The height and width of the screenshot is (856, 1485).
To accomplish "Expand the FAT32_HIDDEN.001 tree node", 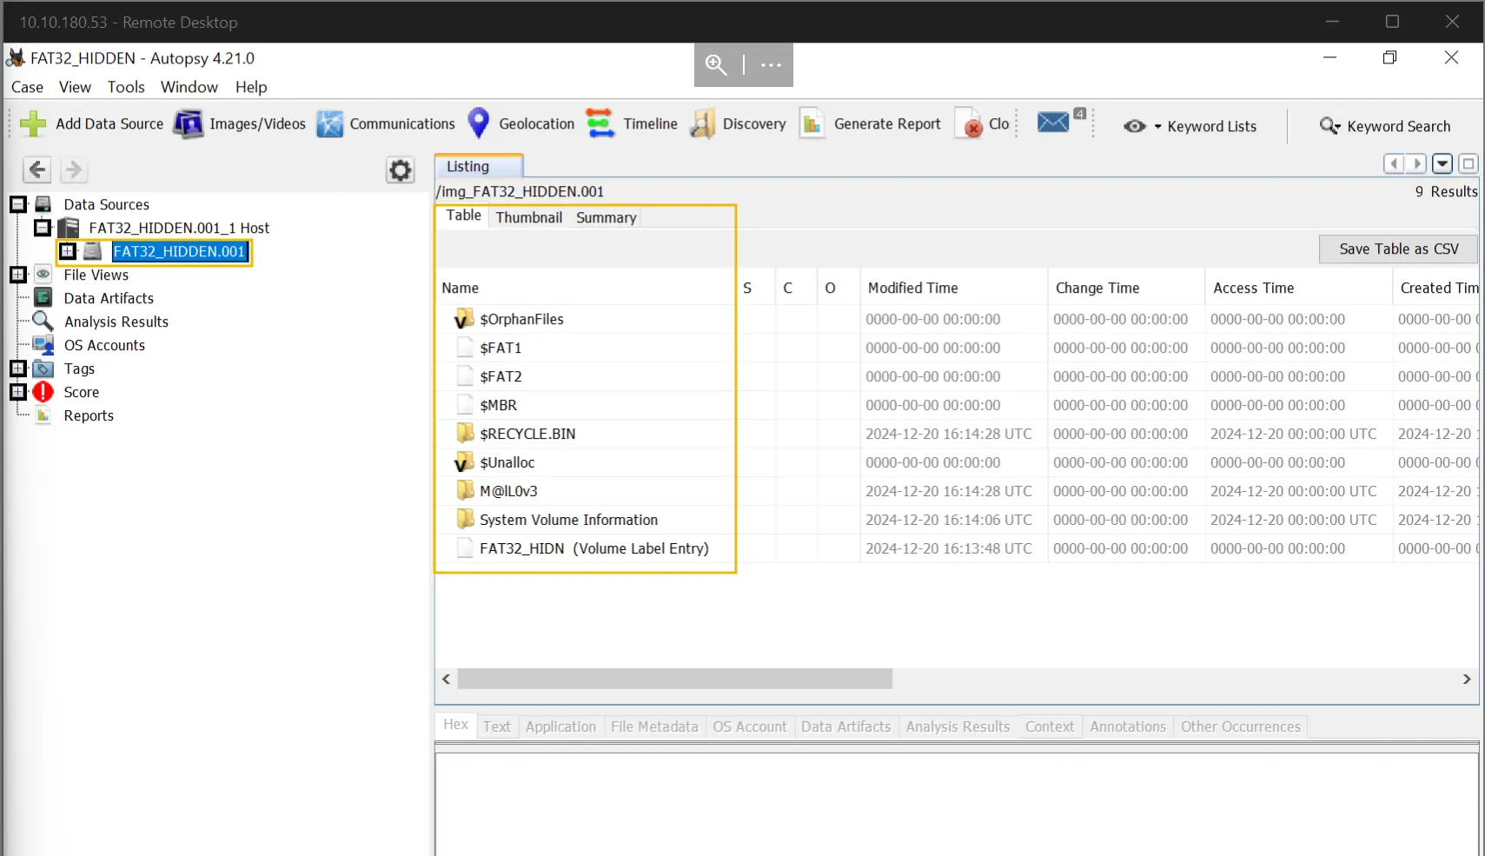I will click(68, 251).
